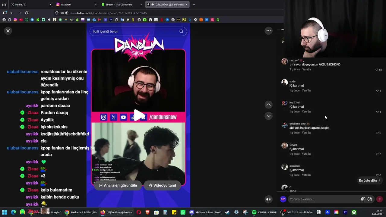Screen dimensions: 386x217
Task: Open Steam from the taskbar
Action: click(x=227, y=212)
